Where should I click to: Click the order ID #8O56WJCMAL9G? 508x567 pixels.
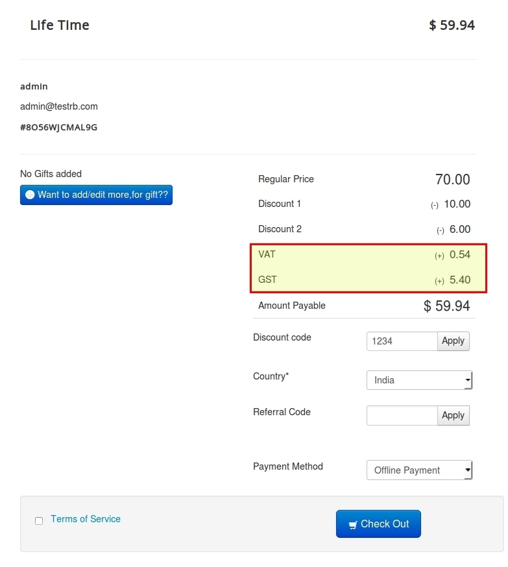pos(58,127)
